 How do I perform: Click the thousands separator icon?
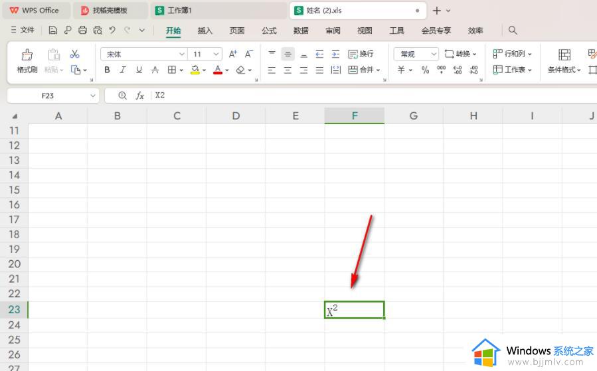442,70
